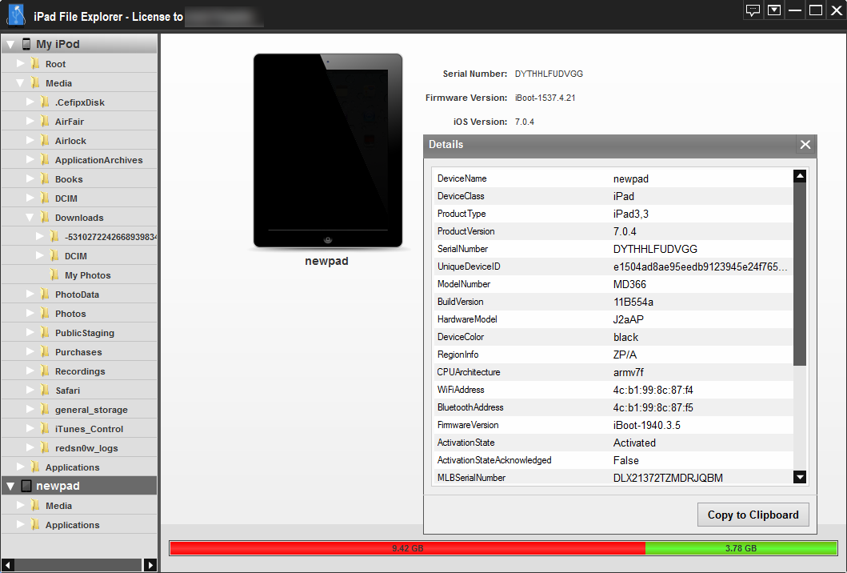Copy device details to clipboard
This screenshot has width=847, height=573.
pyautogui.click(x=753, y=515)
